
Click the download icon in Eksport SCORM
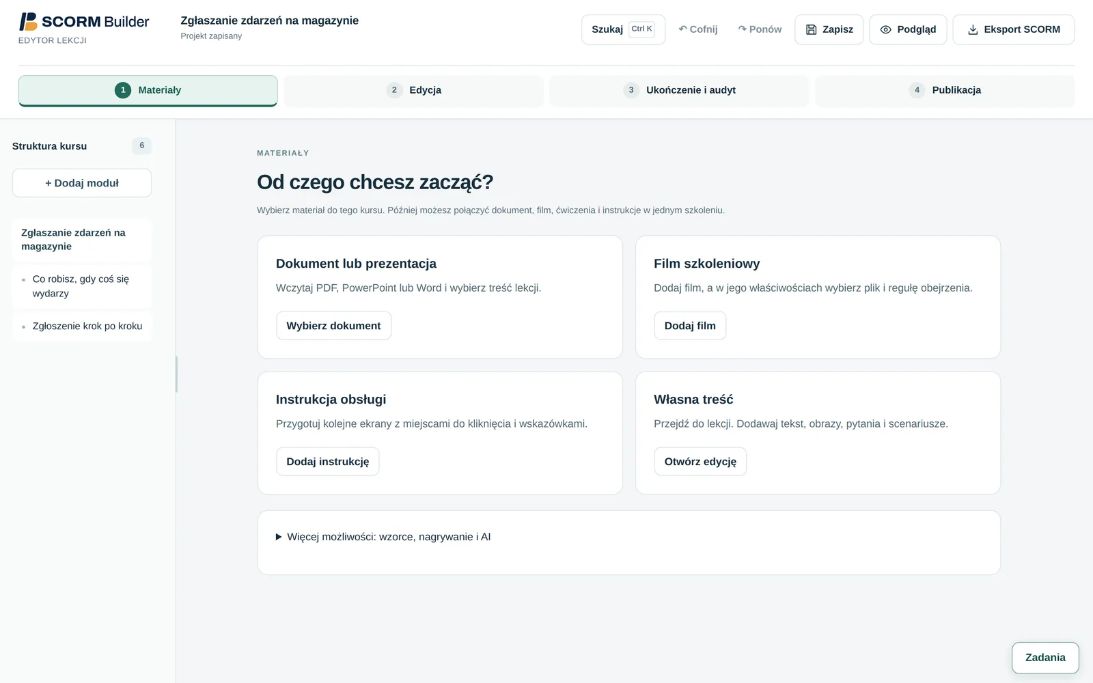point(973,29)
